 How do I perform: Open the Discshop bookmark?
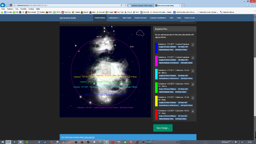pos(66,12)
